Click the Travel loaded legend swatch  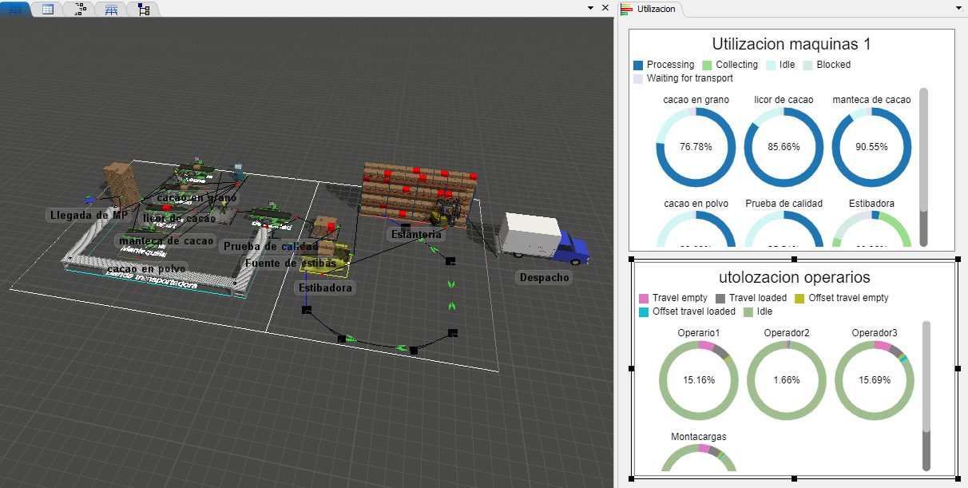[x=720, y=298]
